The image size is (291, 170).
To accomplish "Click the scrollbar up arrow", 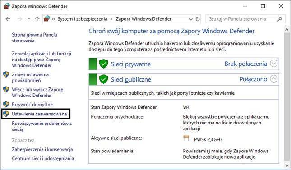I will (287, 30).
